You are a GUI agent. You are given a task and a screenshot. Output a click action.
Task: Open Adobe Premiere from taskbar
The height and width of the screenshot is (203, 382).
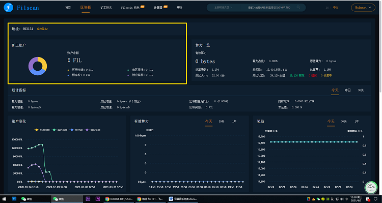point(98,199)
